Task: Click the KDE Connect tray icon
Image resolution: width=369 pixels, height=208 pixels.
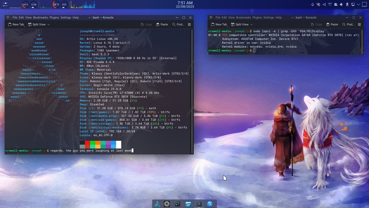Action: 319,4
